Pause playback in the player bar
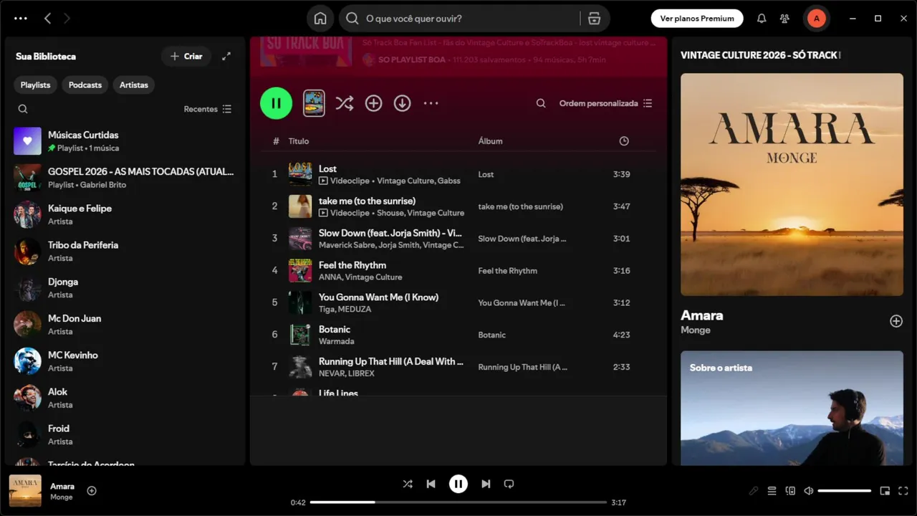This screenshot has height=516, width=917. click(x=458, y=484)
